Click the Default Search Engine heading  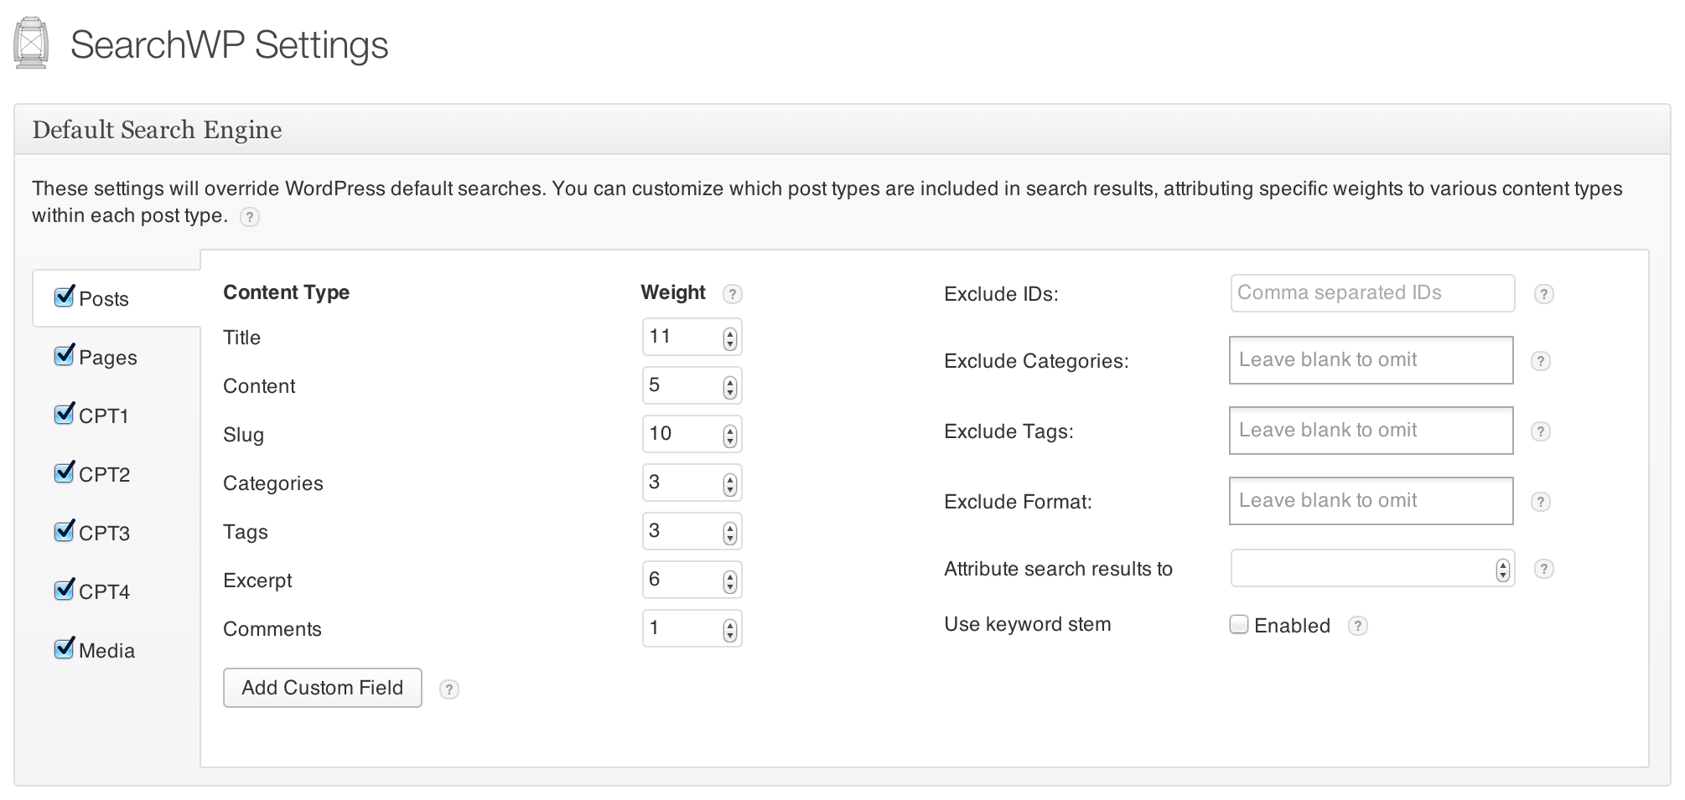click(157, 130)
